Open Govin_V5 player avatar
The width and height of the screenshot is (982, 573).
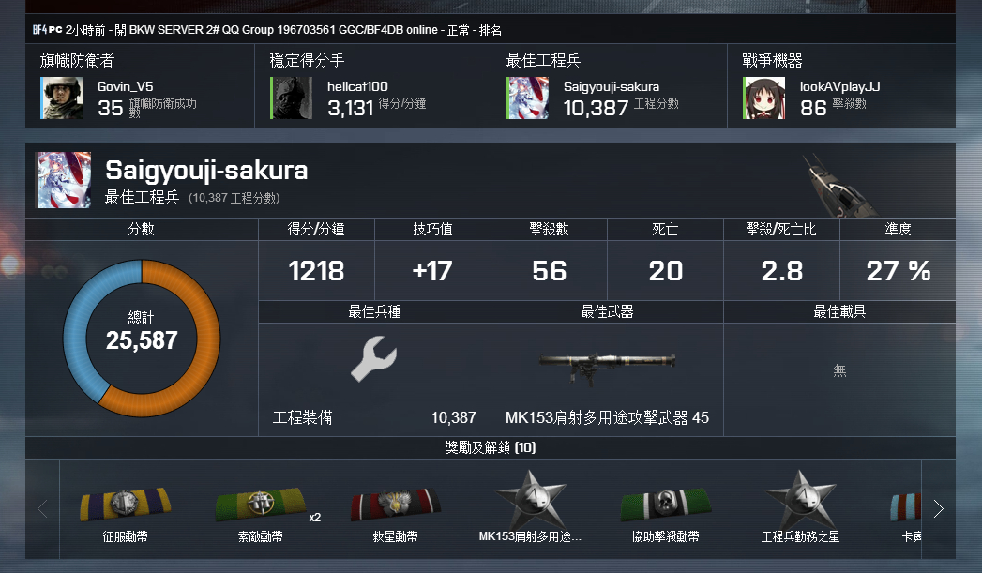point(61,98)
